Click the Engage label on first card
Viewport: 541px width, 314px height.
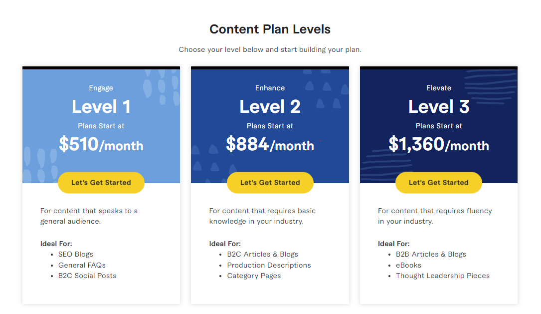click(x=101, y=88)
